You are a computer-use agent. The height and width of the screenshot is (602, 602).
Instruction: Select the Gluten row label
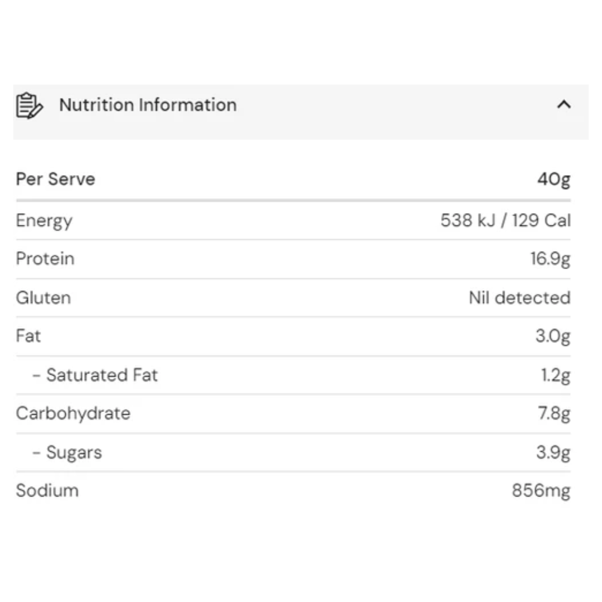tap(43, 298)
